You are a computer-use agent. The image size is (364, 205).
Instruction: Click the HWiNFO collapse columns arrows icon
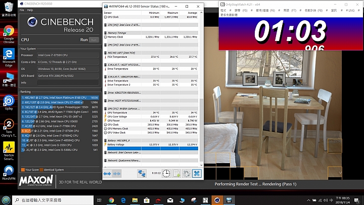[117, 174]
